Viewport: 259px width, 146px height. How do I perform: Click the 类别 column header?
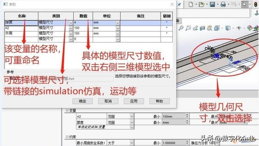pyautogui.click(x=56, y=16)
